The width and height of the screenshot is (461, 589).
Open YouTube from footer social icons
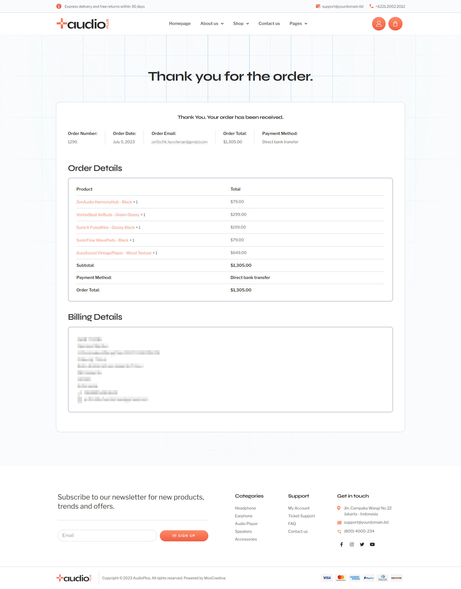(x=372, y=544)
